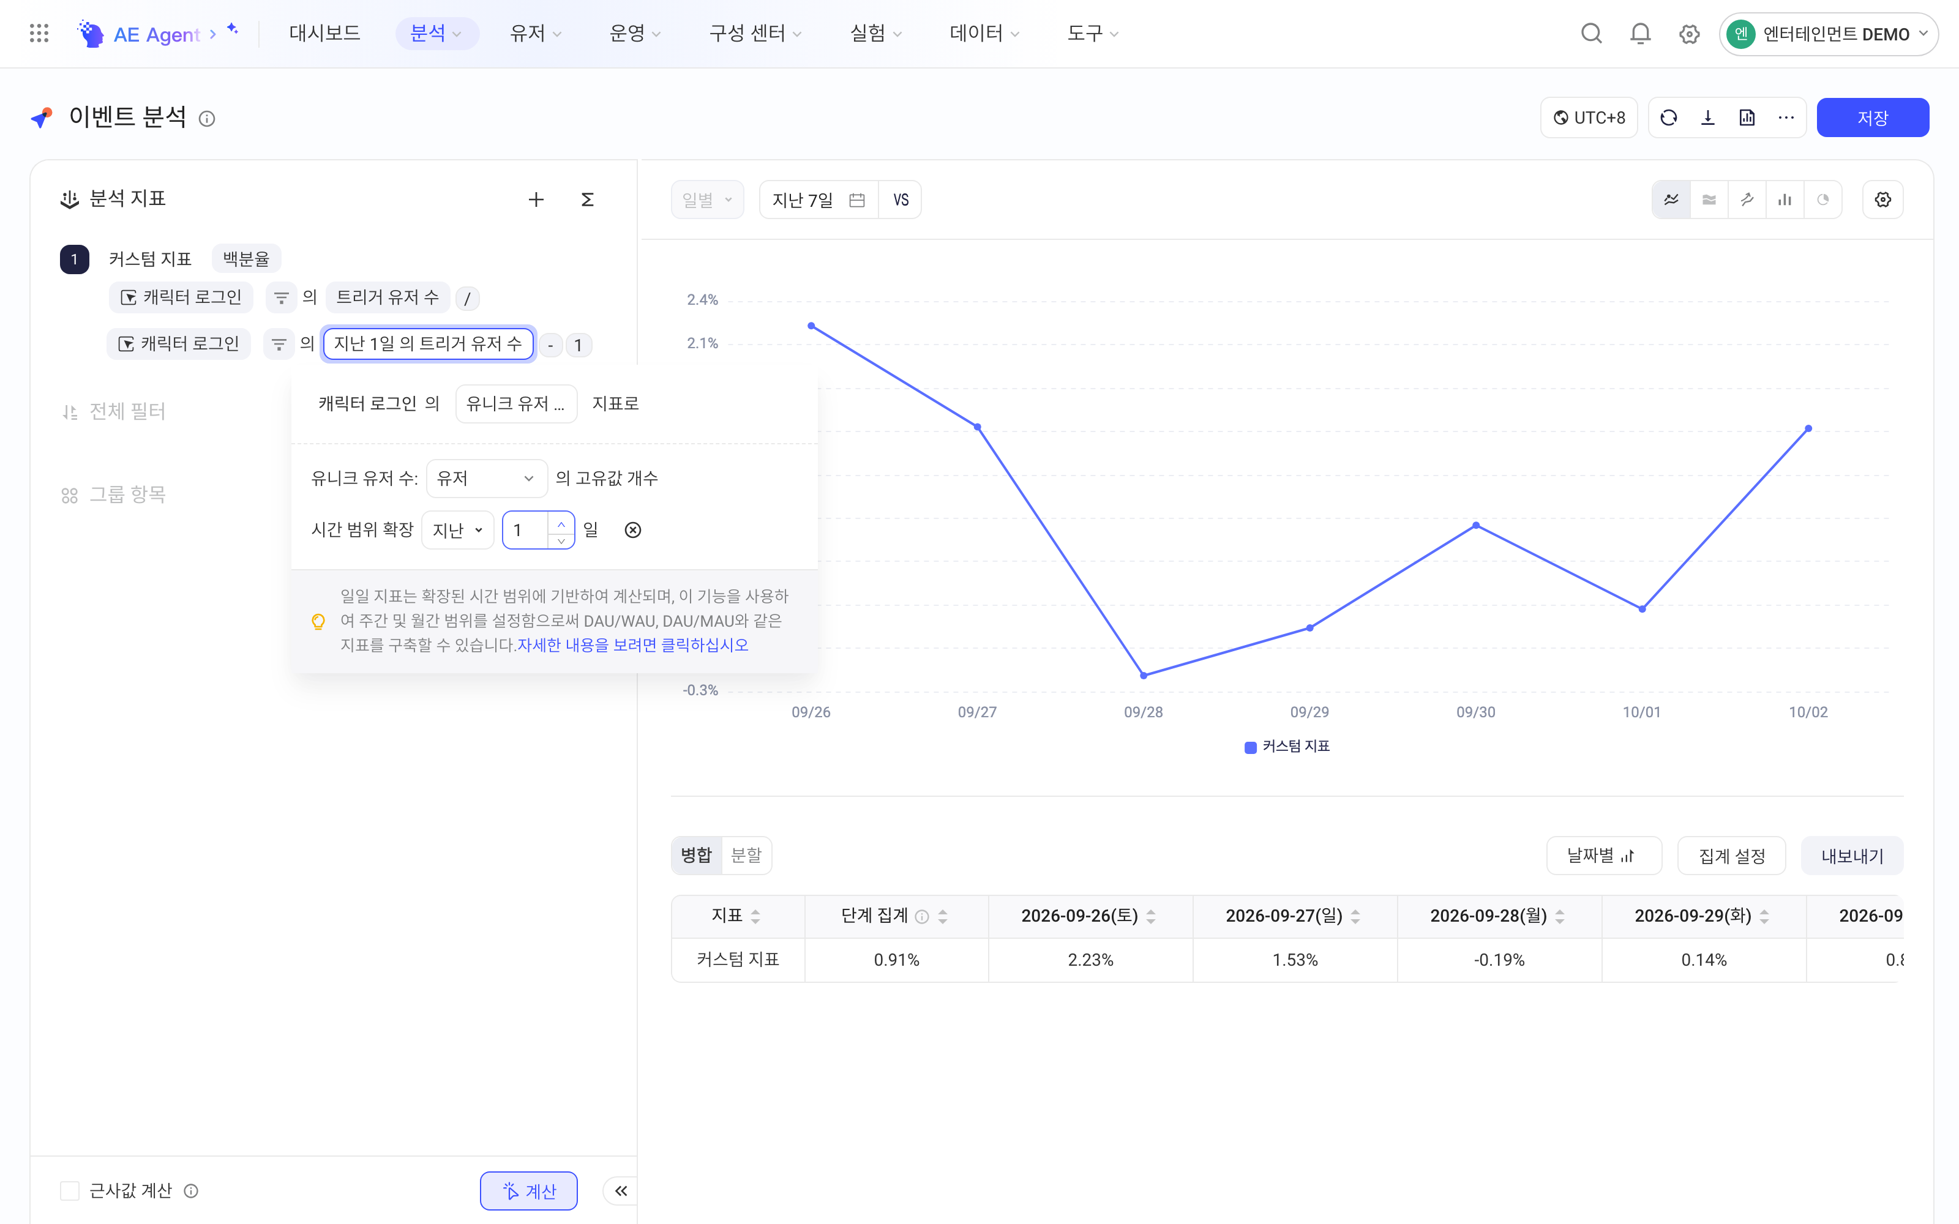Open the 지난 time direction dropdown
Image resolution: width=1959 pixels, height=1224 pixels.
click(x=457, y=530)
